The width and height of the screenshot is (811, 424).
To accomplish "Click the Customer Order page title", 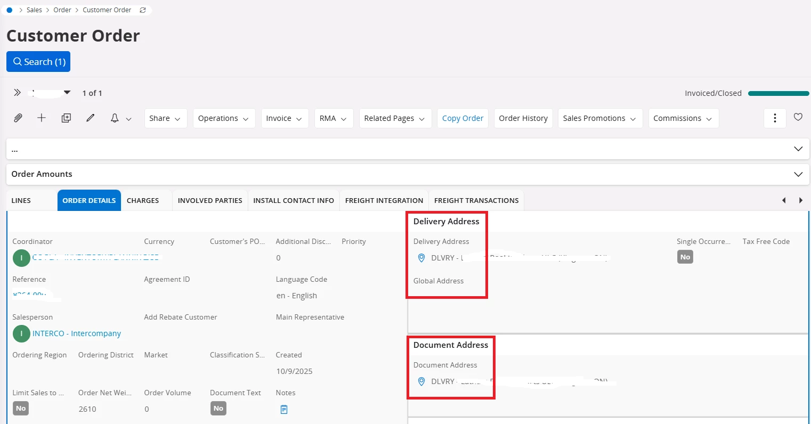I will [x=73, y=36].
